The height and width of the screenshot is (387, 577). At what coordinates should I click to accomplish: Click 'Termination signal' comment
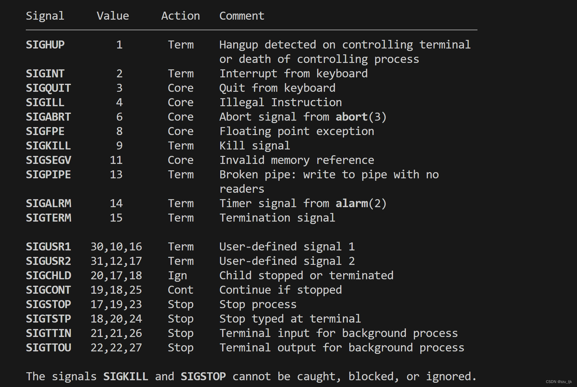pyautogui.click(x=277, y=218)
